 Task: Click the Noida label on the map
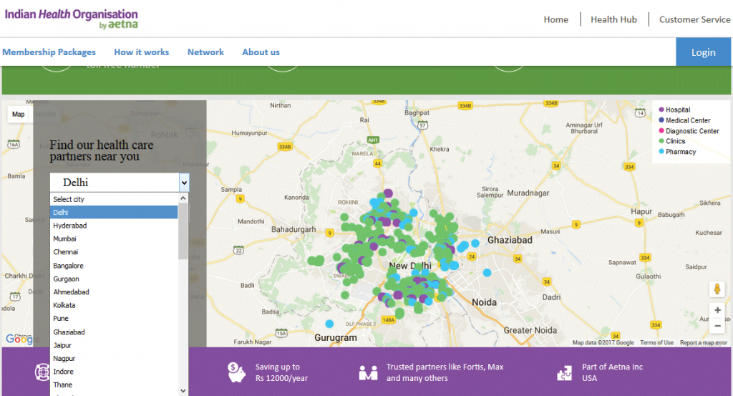click(x=484, y=302)
